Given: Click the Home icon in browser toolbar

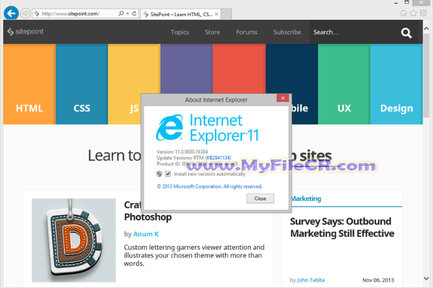Looking at the screenshot, I should click(404, 13).
